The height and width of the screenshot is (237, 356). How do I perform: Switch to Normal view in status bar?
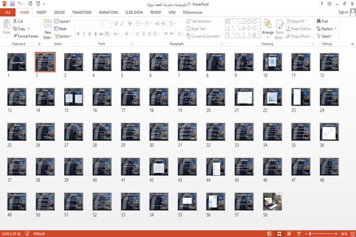coord(269,233)
